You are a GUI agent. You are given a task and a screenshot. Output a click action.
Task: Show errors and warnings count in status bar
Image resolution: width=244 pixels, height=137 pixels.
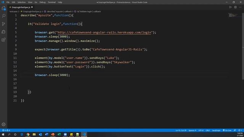6,130
